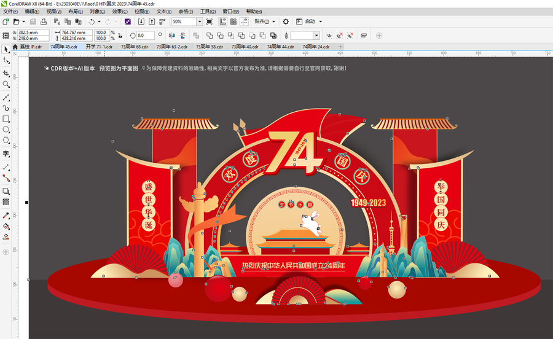Create a new document from toolbar
The image size is (553, 339).
[x=6, y=21]
